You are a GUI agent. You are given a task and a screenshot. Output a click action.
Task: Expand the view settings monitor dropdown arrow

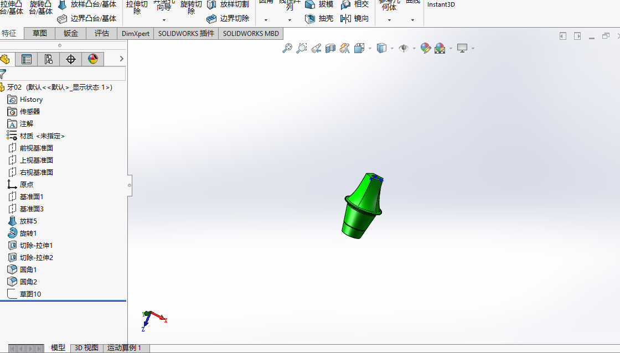(473, 48)
